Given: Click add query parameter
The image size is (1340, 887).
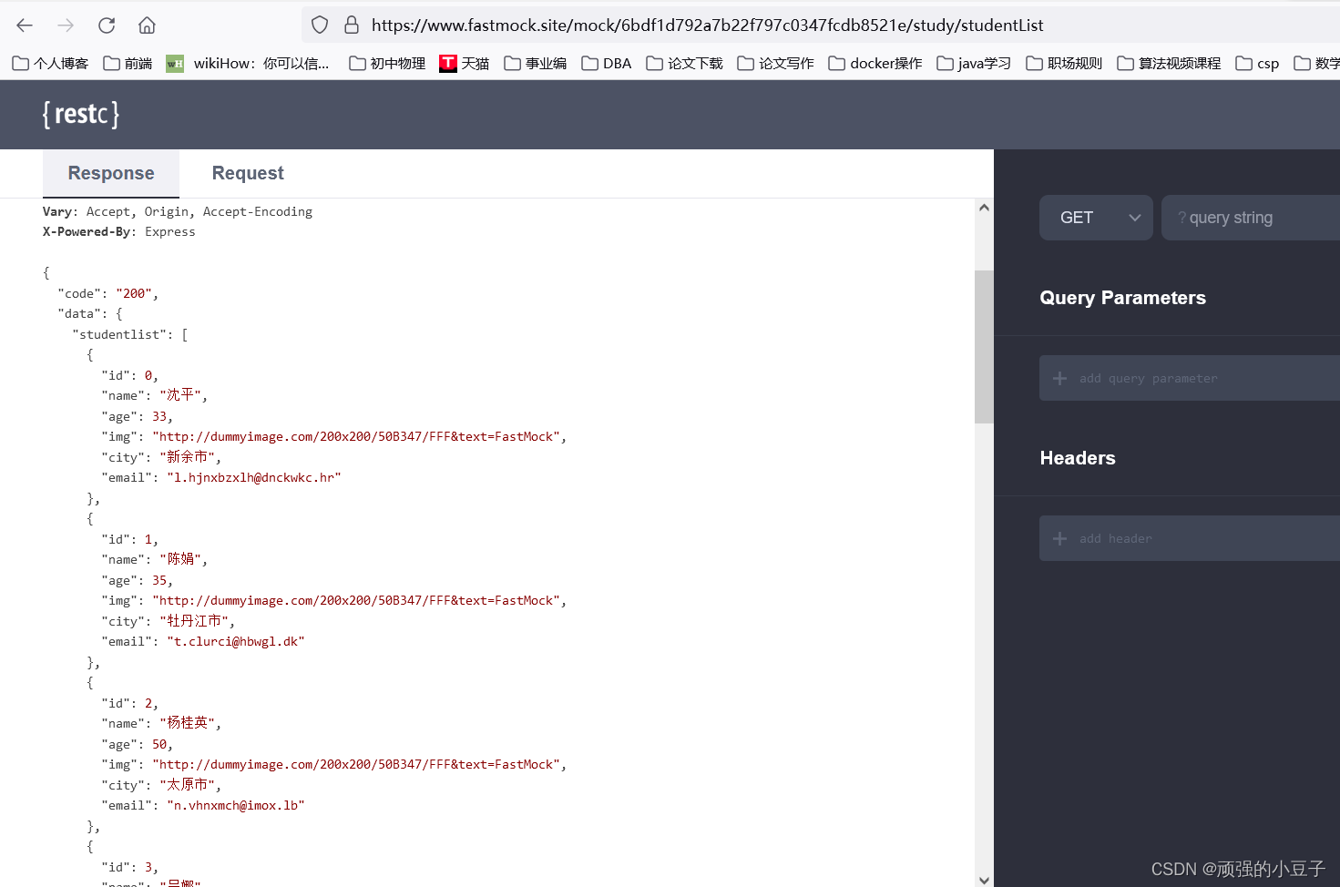Looking at the screenshot, I should [1148, 378].
